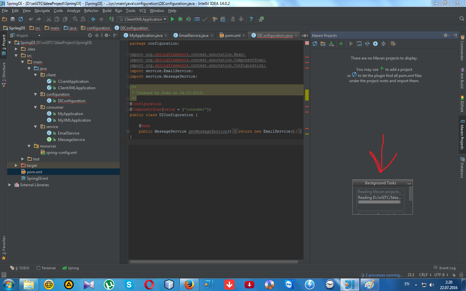The image size is (466, 291).
Task: Toggle the 2: Structure tool window button
Action: pos(4,74)
